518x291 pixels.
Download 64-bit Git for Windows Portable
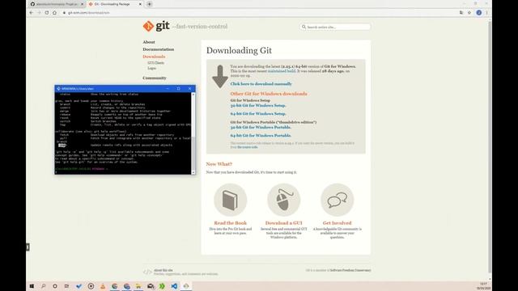point(261,135)
